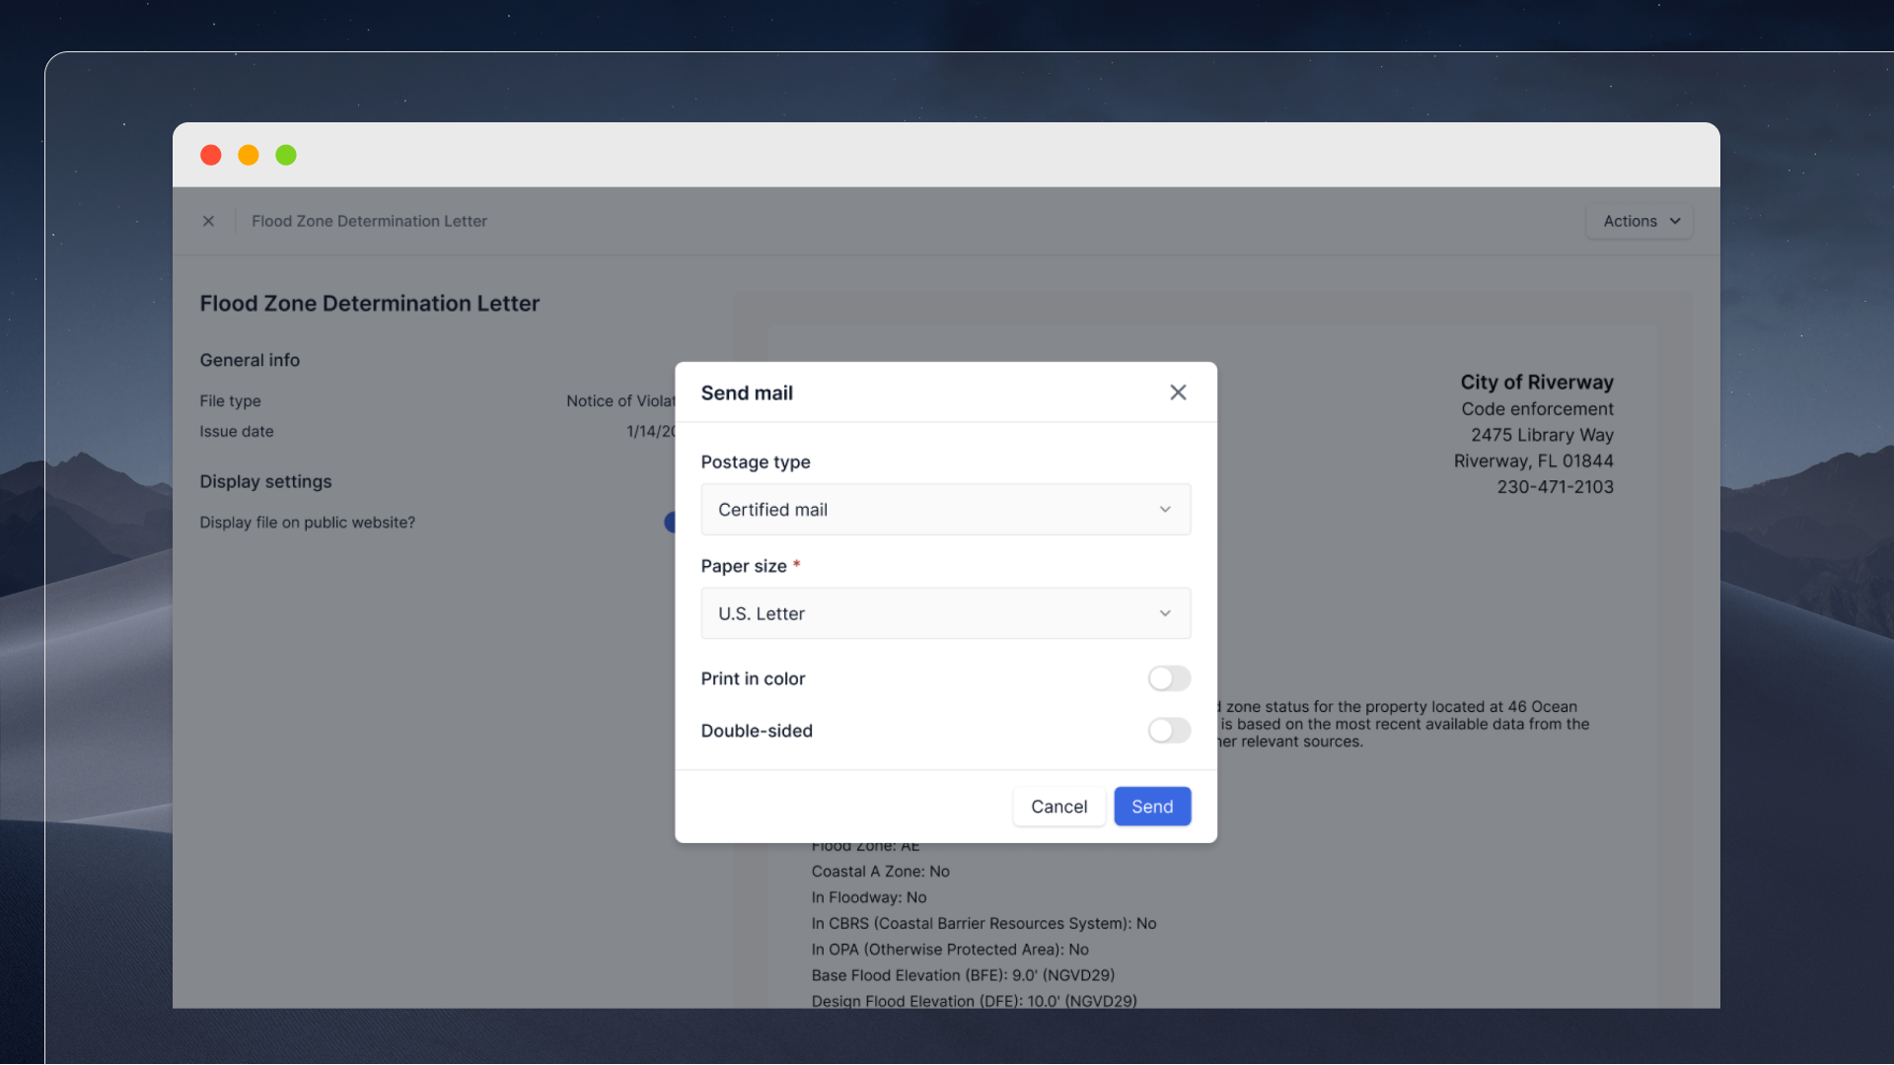Viewport: 1894px width, 1065px height.
Task: Toggle Display file on public website
Action: 670,523
